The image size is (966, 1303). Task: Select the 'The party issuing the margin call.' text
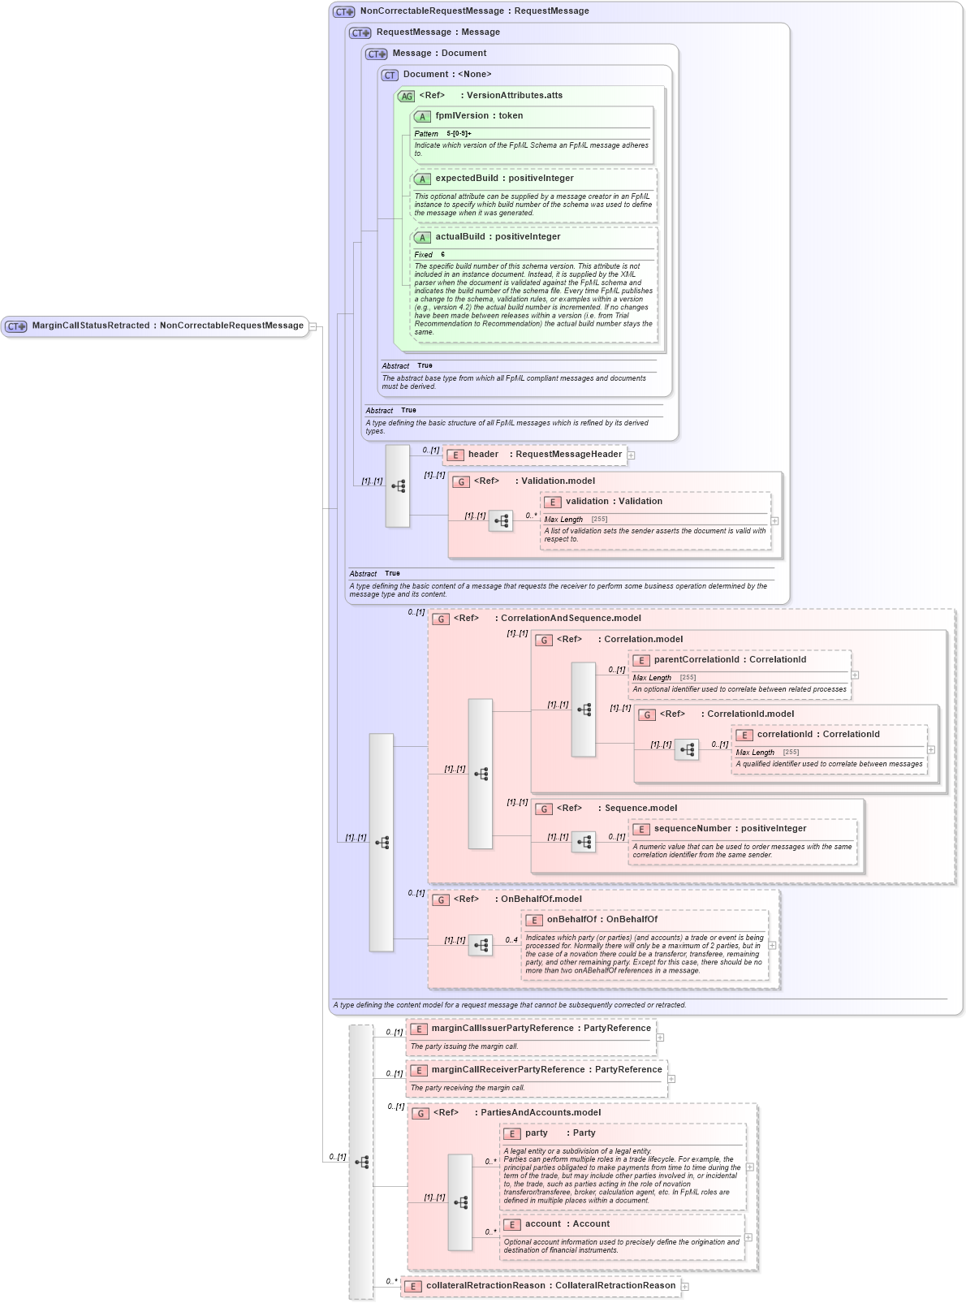pyautogui.click(x=464, y=1047)
